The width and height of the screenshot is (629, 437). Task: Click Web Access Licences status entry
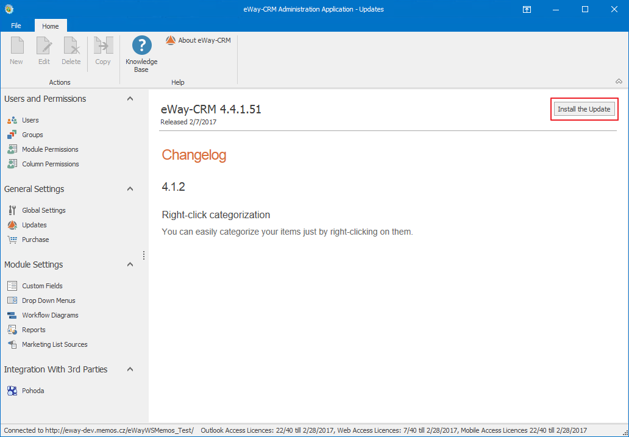tap(398, 430)
